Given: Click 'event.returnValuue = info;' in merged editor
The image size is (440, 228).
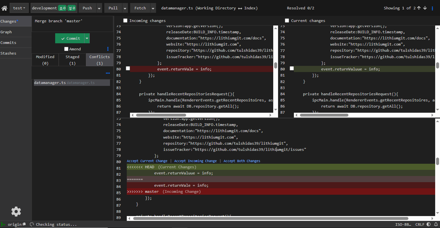Looking at the screenshot, I should [x=184, y=173].
